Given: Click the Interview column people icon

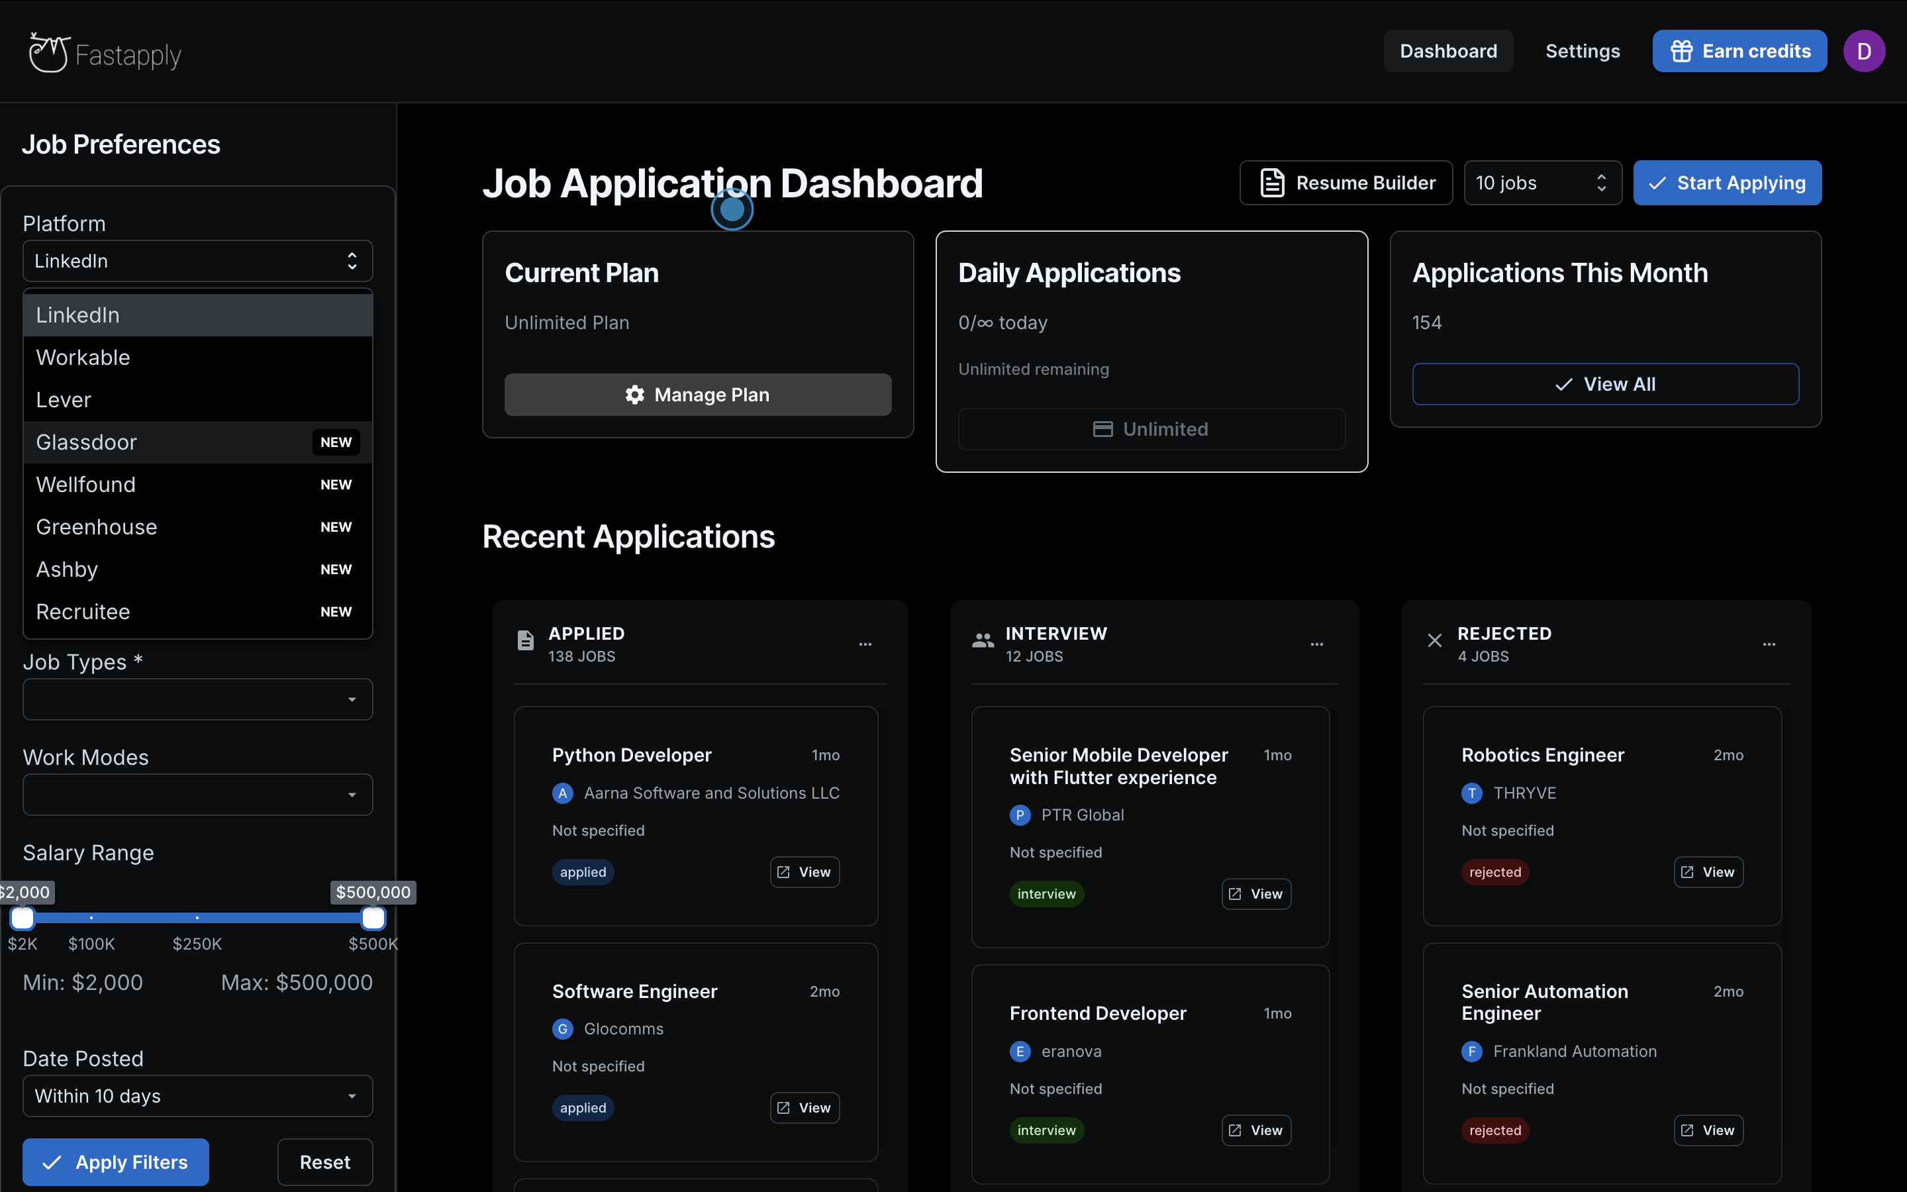Looking at the screenshot, I should (x=983, y=640).
